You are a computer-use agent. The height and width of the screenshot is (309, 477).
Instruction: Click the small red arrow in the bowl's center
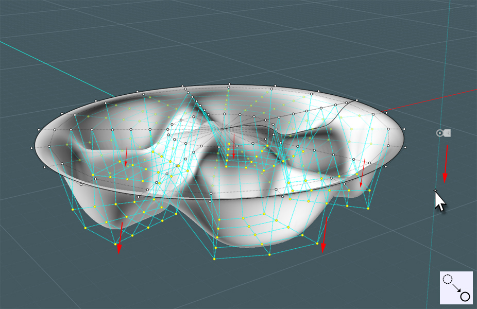pos(234,145)
